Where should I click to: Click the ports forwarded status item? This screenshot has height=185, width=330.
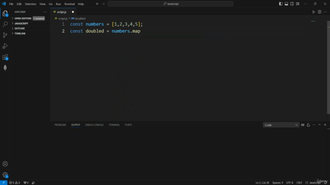click(x=26, y=183)
